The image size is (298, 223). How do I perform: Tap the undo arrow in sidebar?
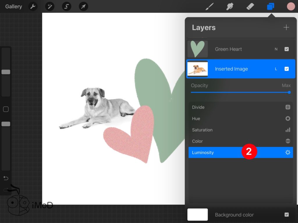pos(6,178)
